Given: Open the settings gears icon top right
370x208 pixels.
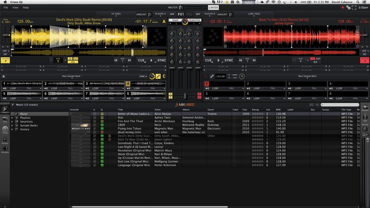Looking at the screenshot, I should pos(348,8).
